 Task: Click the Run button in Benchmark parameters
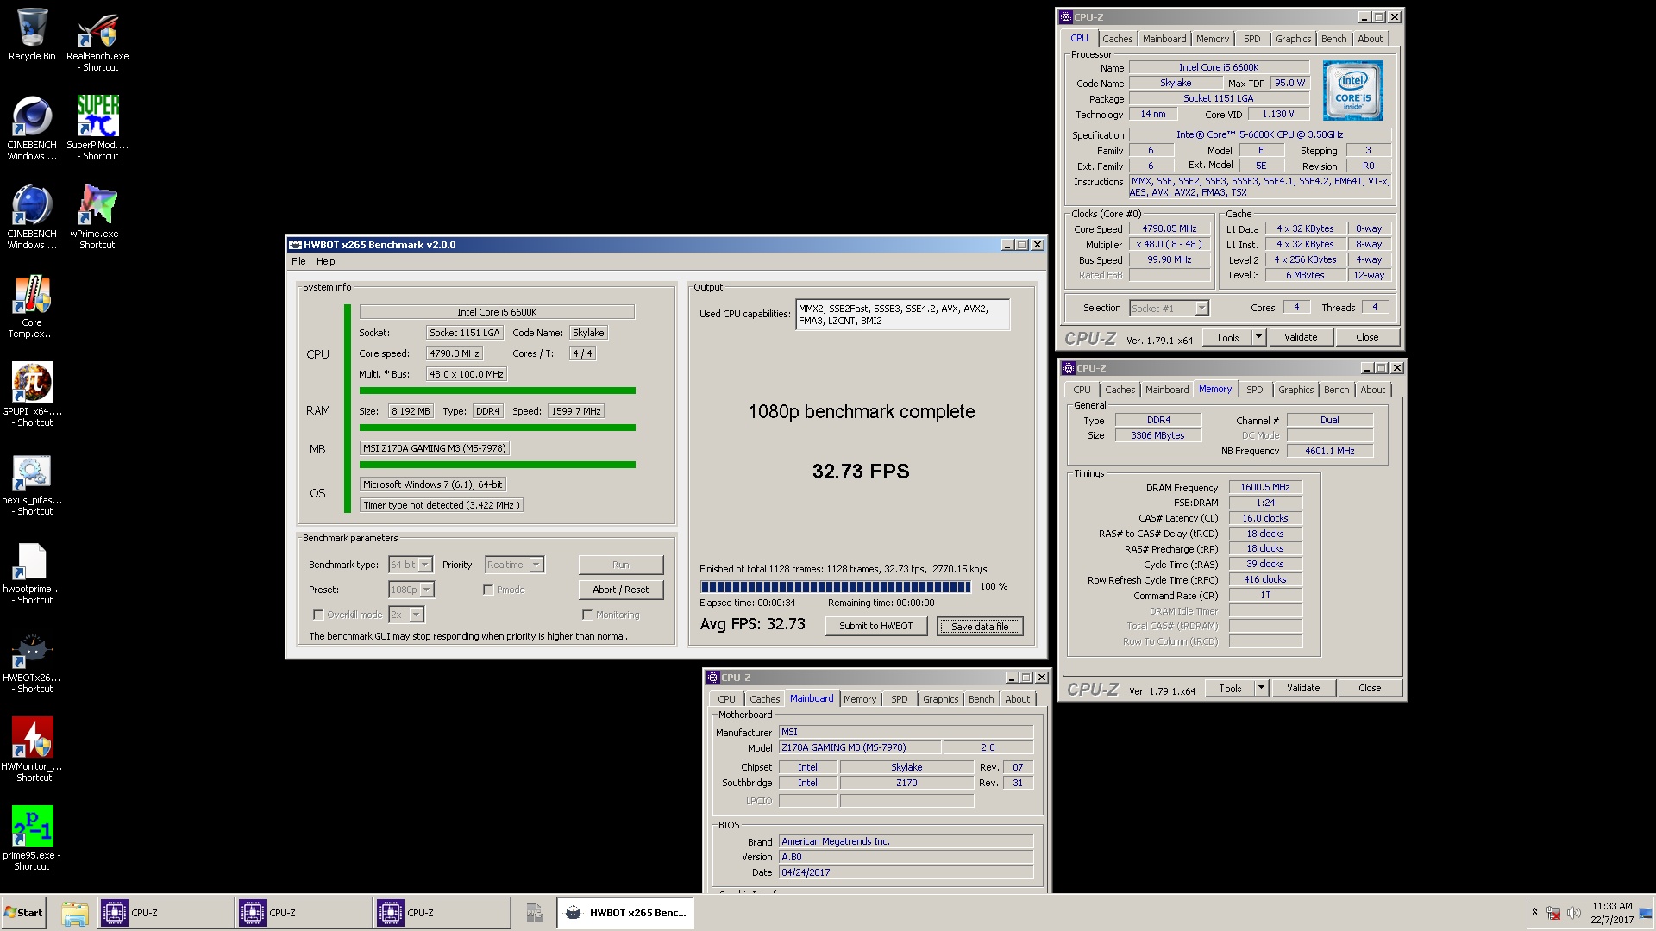coord(621,565)
